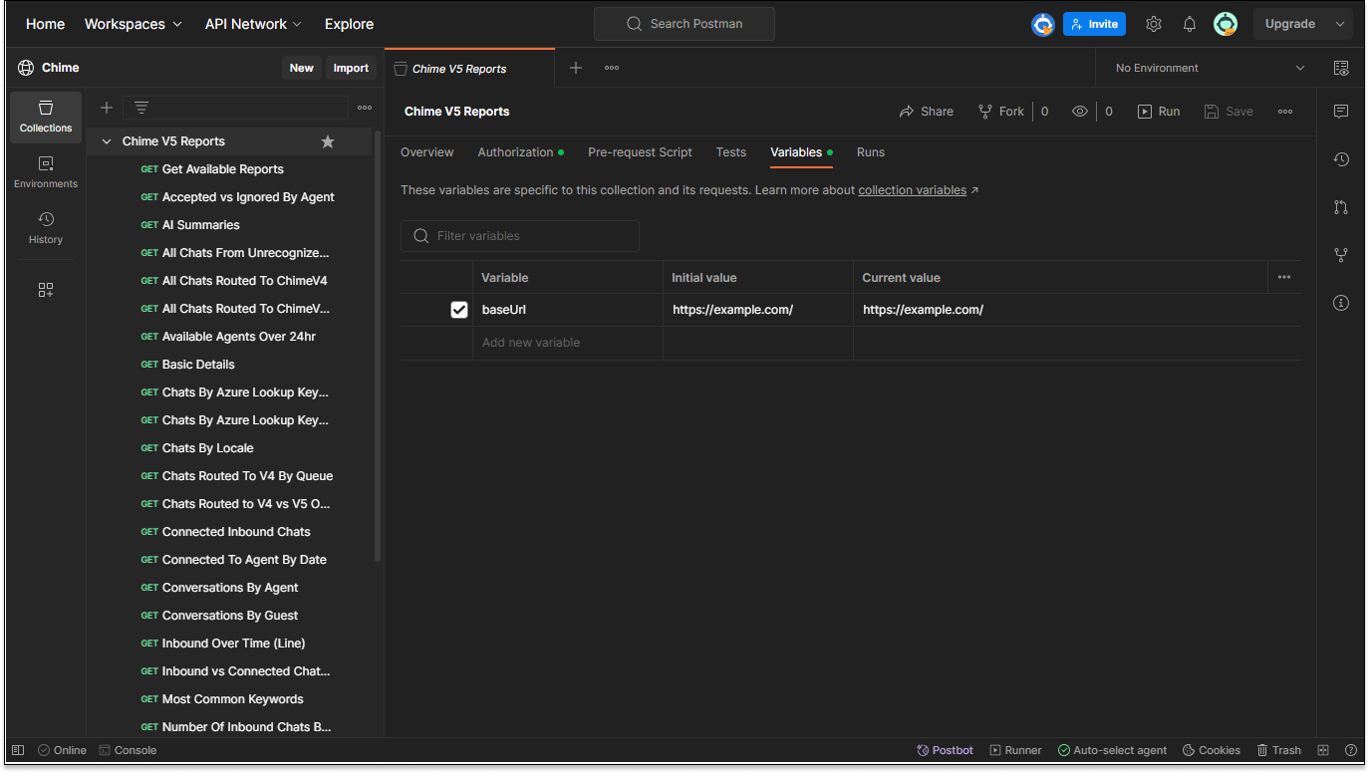Click the Auto-select agent status item

(x=1112, y=750)
